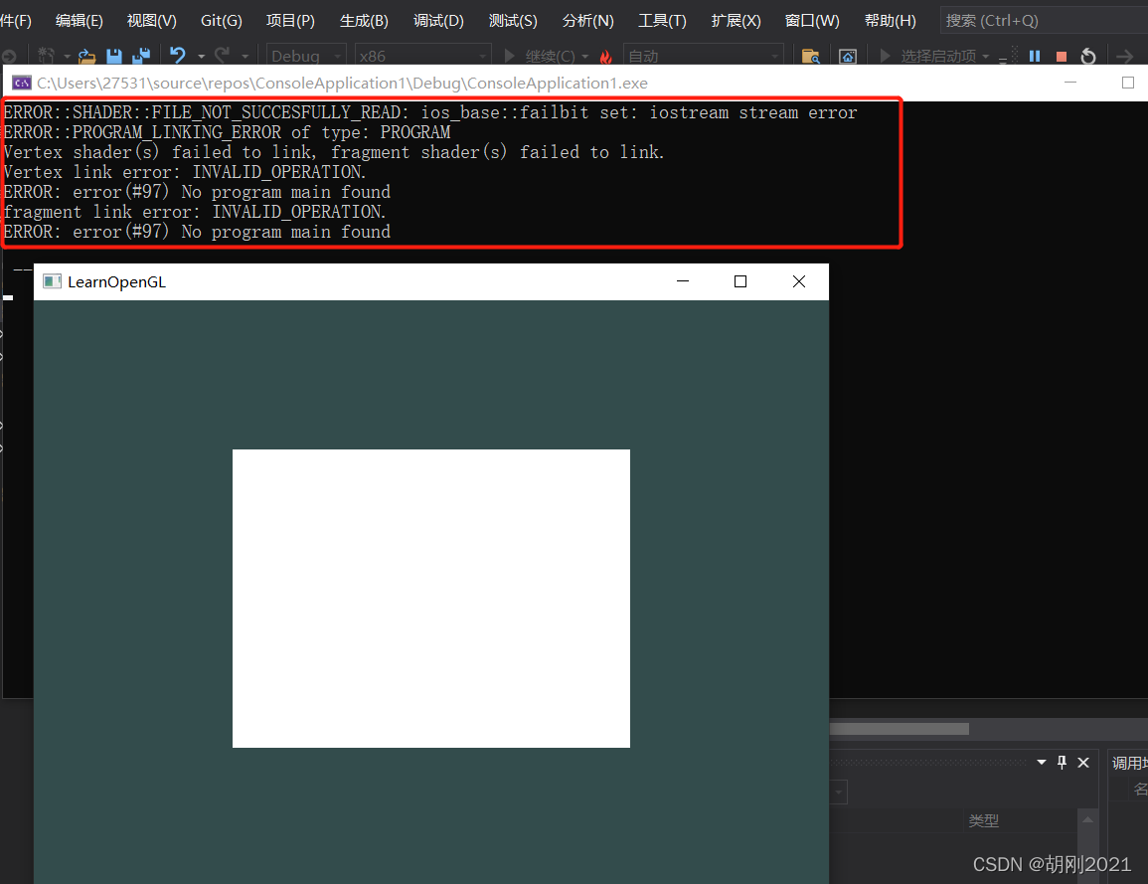This screenshot has height=884, width=1148.
Task: Maximize the LearnOpenGL window
Action: 740,281
